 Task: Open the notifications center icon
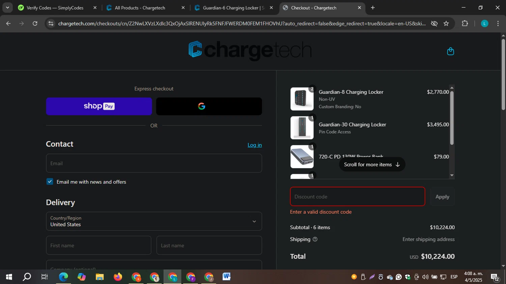click(x=495, y=277)
